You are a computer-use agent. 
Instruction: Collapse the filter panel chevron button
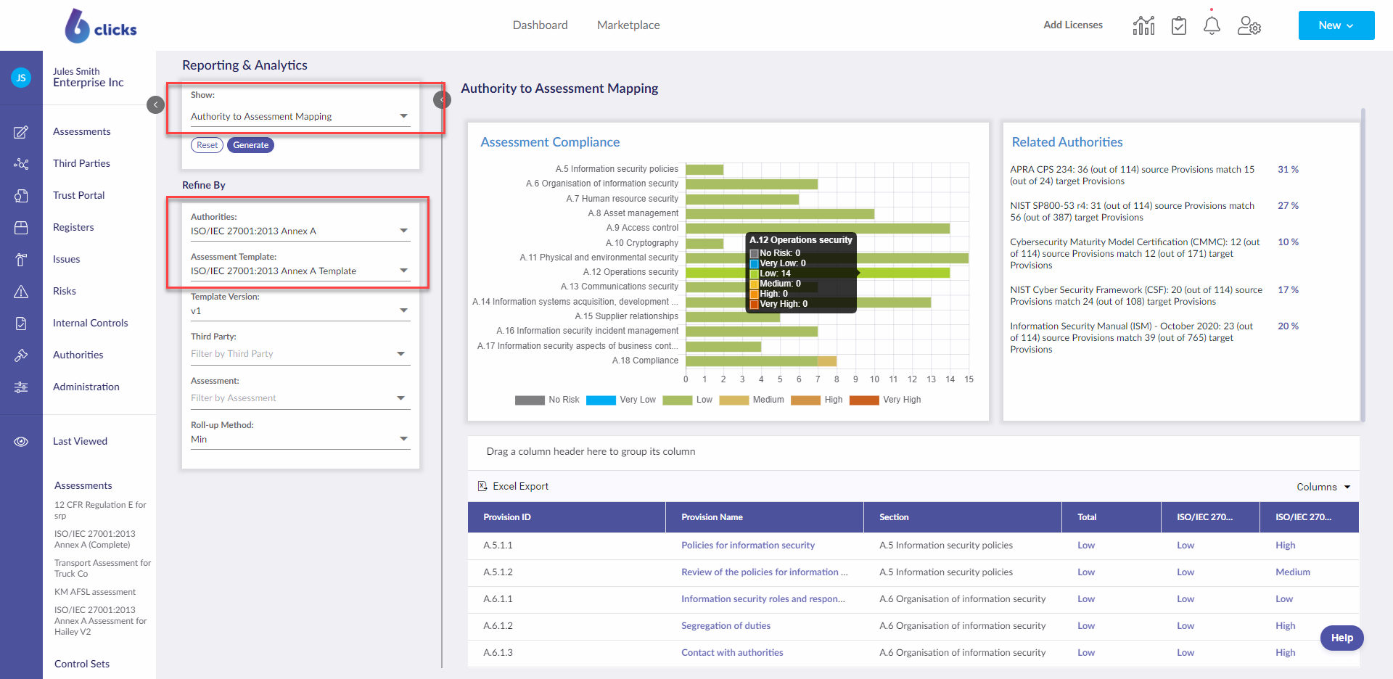tap(442, 99)
